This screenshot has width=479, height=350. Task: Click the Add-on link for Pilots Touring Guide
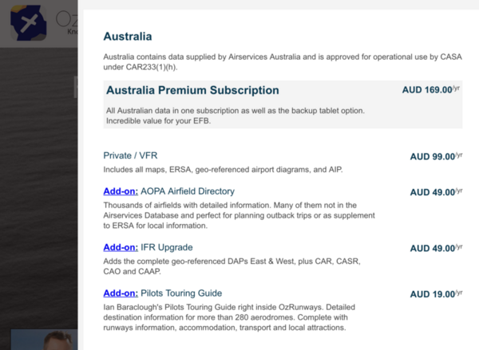click(121, 293)
